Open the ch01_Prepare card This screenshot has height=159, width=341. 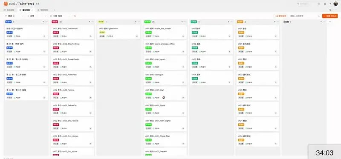pyautogui.click(x=165, y=152)
